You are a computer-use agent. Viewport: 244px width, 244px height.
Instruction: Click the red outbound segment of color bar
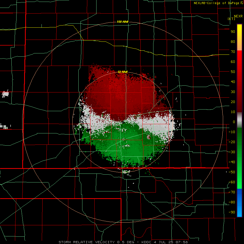pos(239,81)
